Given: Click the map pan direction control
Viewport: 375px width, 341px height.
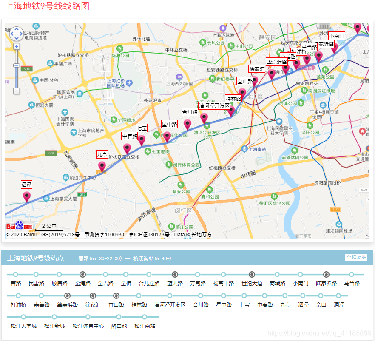Looking at the screenshot, I should 17,34.
